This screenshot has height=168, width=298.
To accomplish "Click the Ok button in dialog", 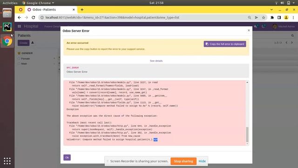I will pyautogui.click(x=67, y=158).
